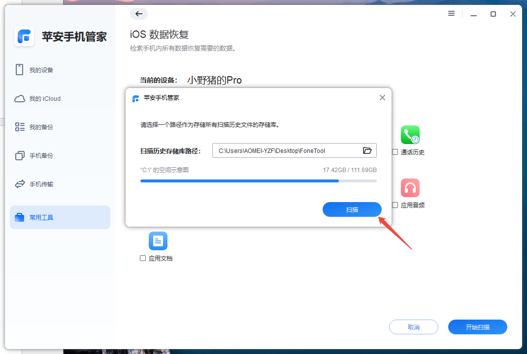Screen dimensions: 527x354
Task: Enable the 通话历史 checkbox
Action: [395, 152]
